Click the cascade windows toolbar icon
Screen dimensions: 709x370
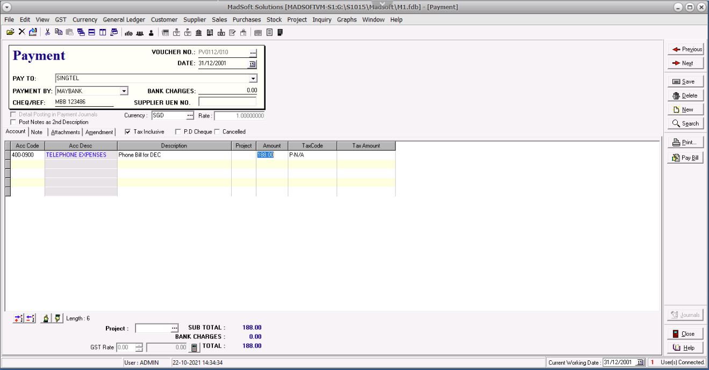[80, 32]
